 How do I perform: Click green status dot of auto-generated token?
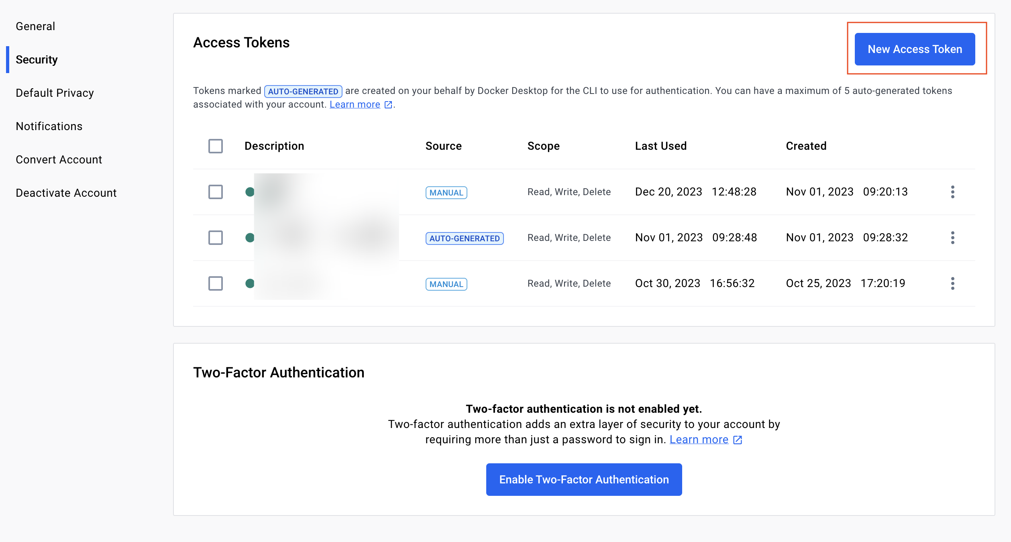pyautogui.click(x=250, y=238)
